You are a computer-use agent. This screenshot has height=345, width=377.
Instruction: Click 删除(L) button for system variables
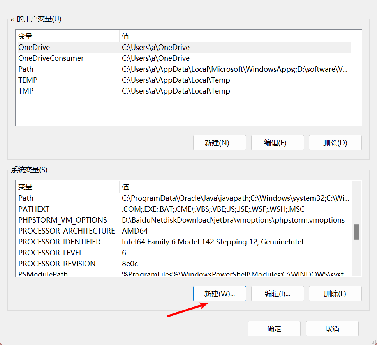(x=335, y=294)
